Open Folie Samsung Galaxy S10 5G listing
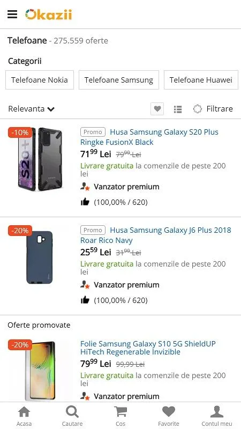 [148, 347]
